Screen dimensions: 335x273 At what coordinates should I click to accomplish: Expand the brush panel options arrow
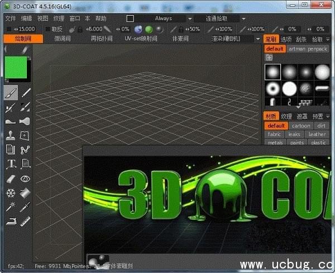pyautogui.click(x=328, y=39)
